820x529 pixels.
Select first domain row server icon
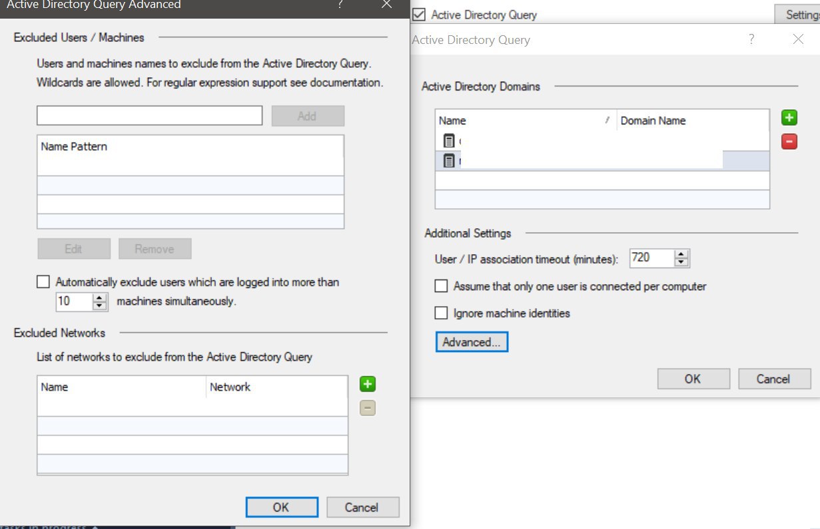tap(449, 141)
